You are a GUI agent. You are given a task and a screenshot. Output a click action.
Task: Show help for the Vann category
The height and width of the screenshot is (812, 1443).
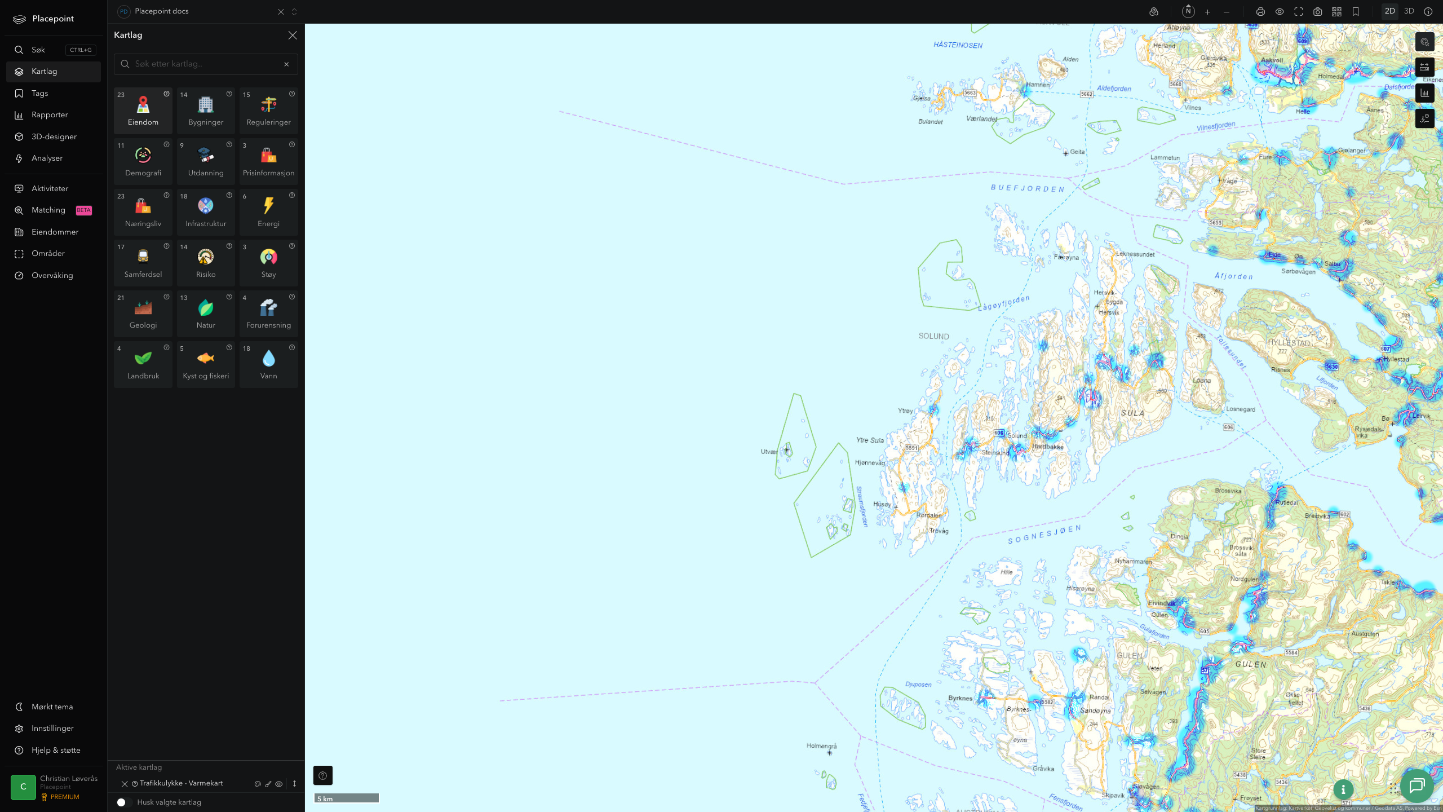[292, 348]
